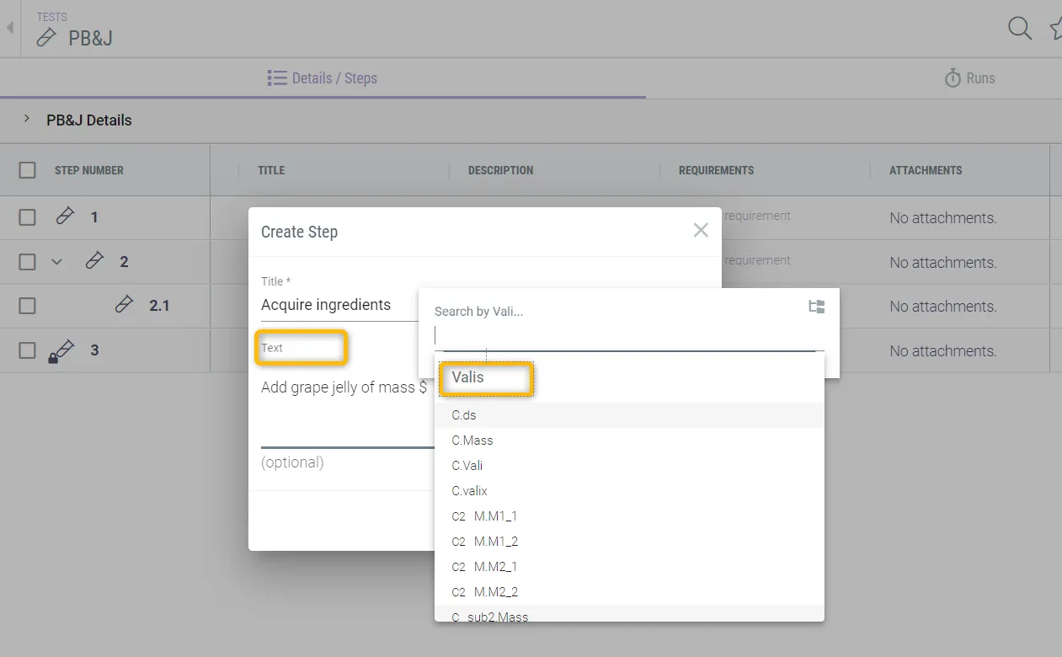This screenshot has height=657, width=1062.
Task: Collapse step 2 with its chevron
Action: [x=56, y=262]
